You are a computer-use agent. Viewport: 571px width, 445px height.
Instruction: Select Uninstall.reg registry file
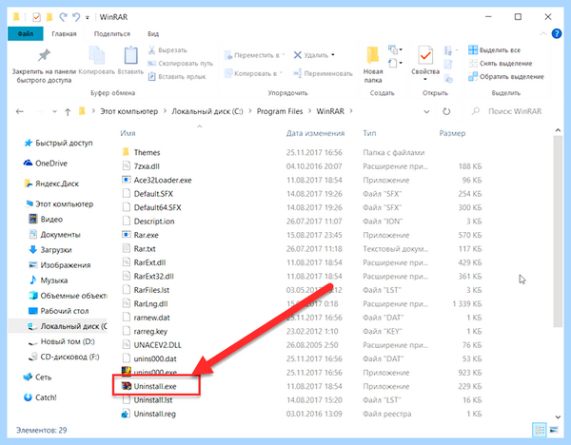click(x=148, y=414)
